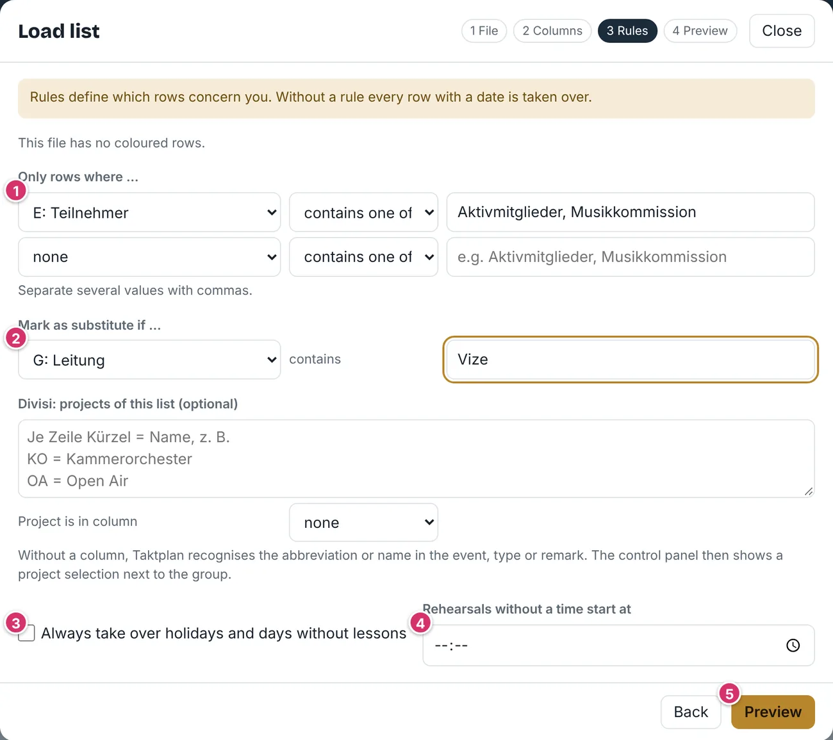This screenshot has width=833, height=740.
Task: Click the 'Load list' dialog title
Action: coord(59,31)
